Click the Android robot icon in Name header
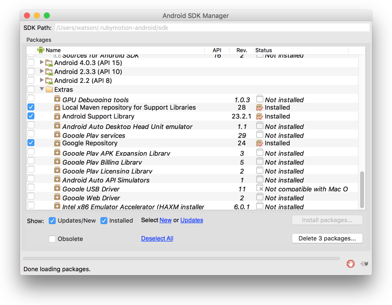The height and width of the screenshot is (305, 392). pos(41,50)
